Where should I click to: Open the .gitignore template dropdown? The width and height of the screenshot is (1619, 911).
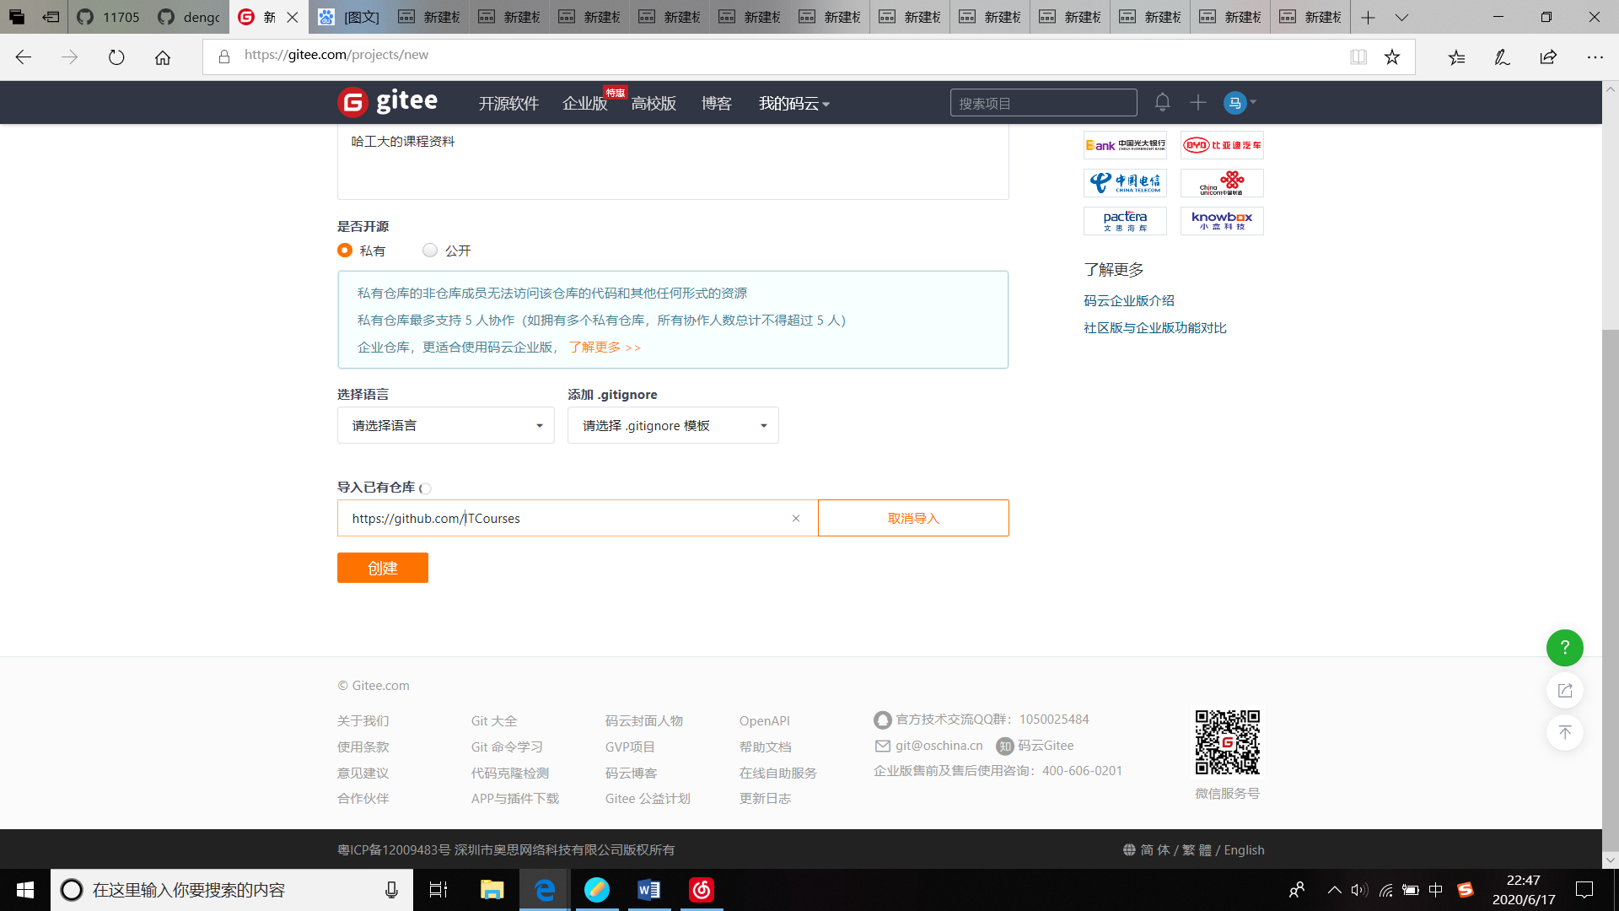[x=673, y=426]
